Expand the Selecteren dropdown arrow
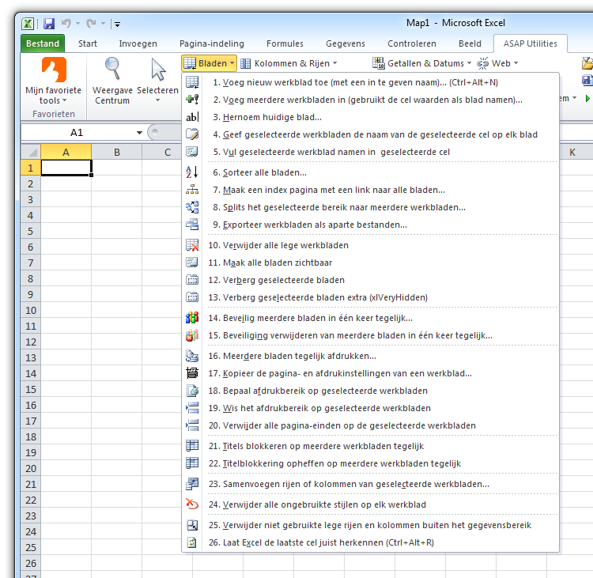The image size is (593, 578). pos(157,100)
